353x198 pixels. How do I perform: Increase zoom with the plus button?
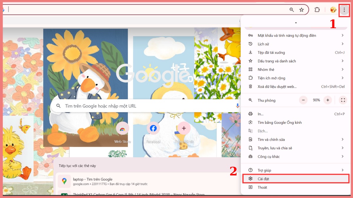pos(327,100)
